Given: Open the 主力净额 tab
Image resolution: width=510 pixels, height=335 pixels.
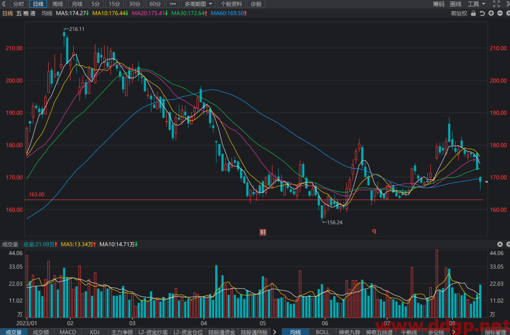Looking at the screenshot, I should point(122,332).
